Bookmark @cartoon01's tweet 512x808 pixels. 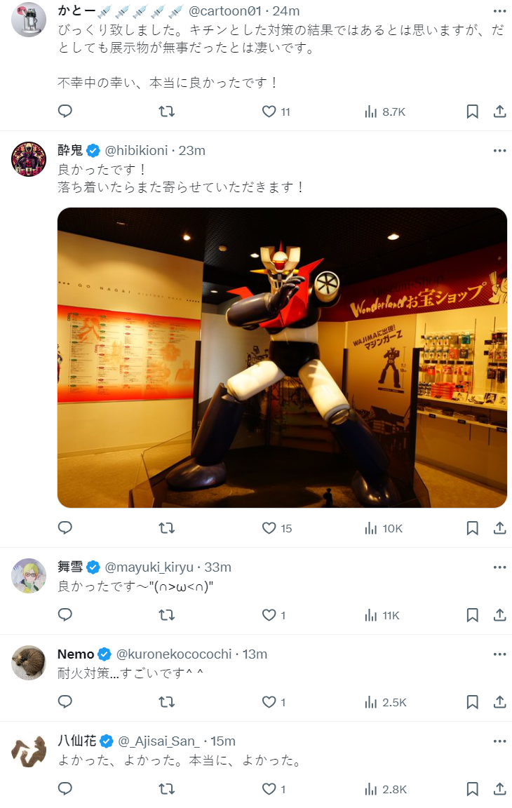point(472,112)
